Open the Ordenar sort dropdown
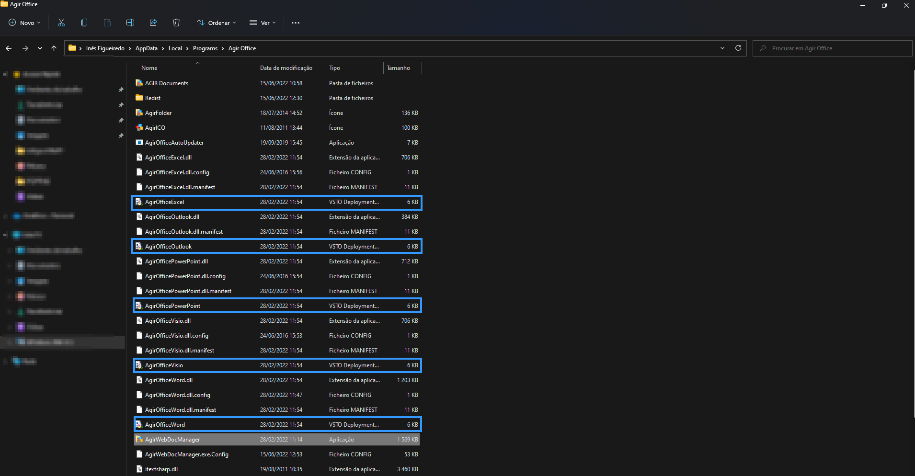 pyautogui.click(x=217, y=23)
